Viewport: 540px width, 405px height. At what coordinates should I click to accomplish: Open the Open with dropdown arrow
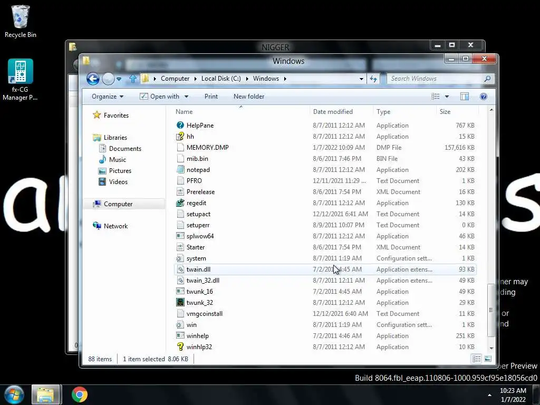click(186, 97)
